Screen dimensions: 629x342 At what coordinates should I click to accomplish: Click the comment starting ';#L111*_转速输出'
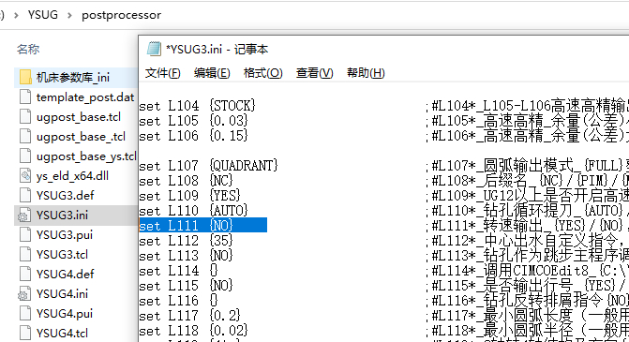[527, 225]
